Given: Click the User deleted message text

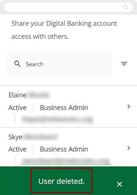Looking at the screenshot, I should tap(61, 181).
